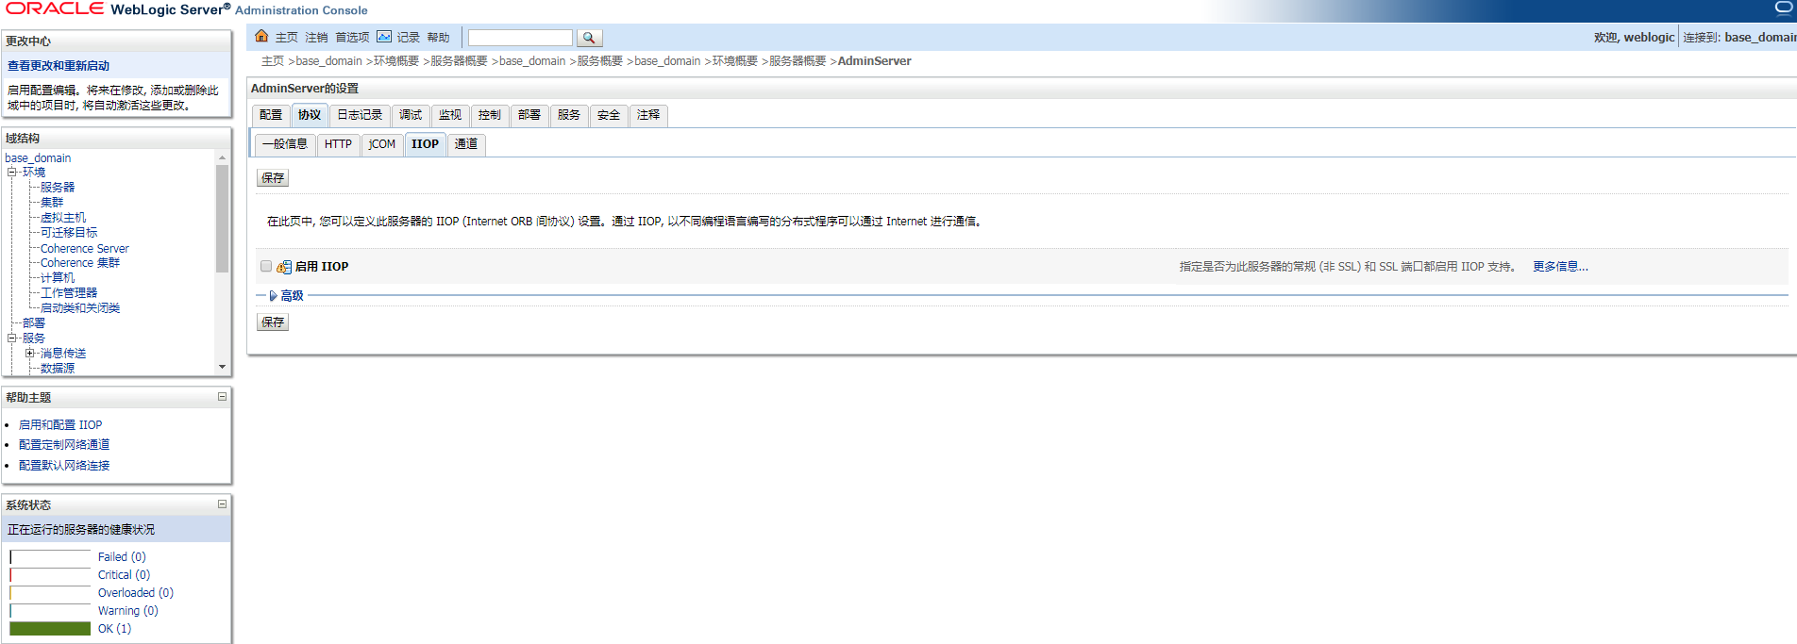Viewport: 1797px width, 644px height.
Task: Open the 安全 tab
Action: click(609, 115)
